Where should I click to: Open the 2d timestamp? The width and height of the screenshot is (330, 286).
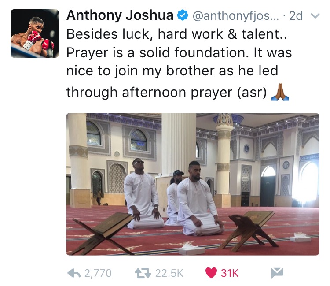coord(296,15)
